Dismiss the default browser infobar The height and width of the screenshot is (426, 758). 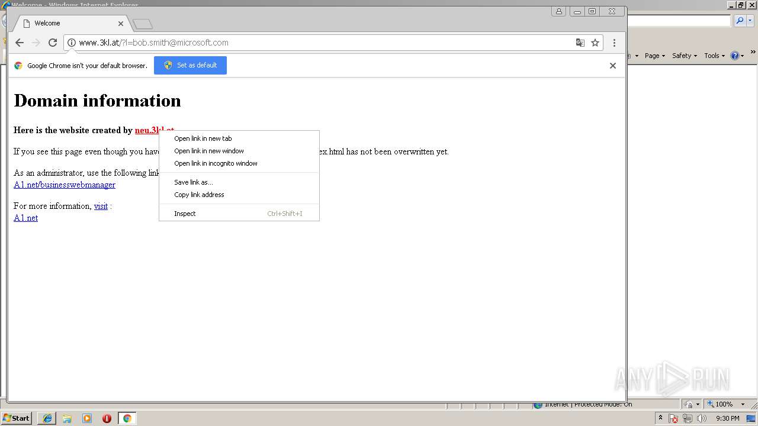click(613, 66)
